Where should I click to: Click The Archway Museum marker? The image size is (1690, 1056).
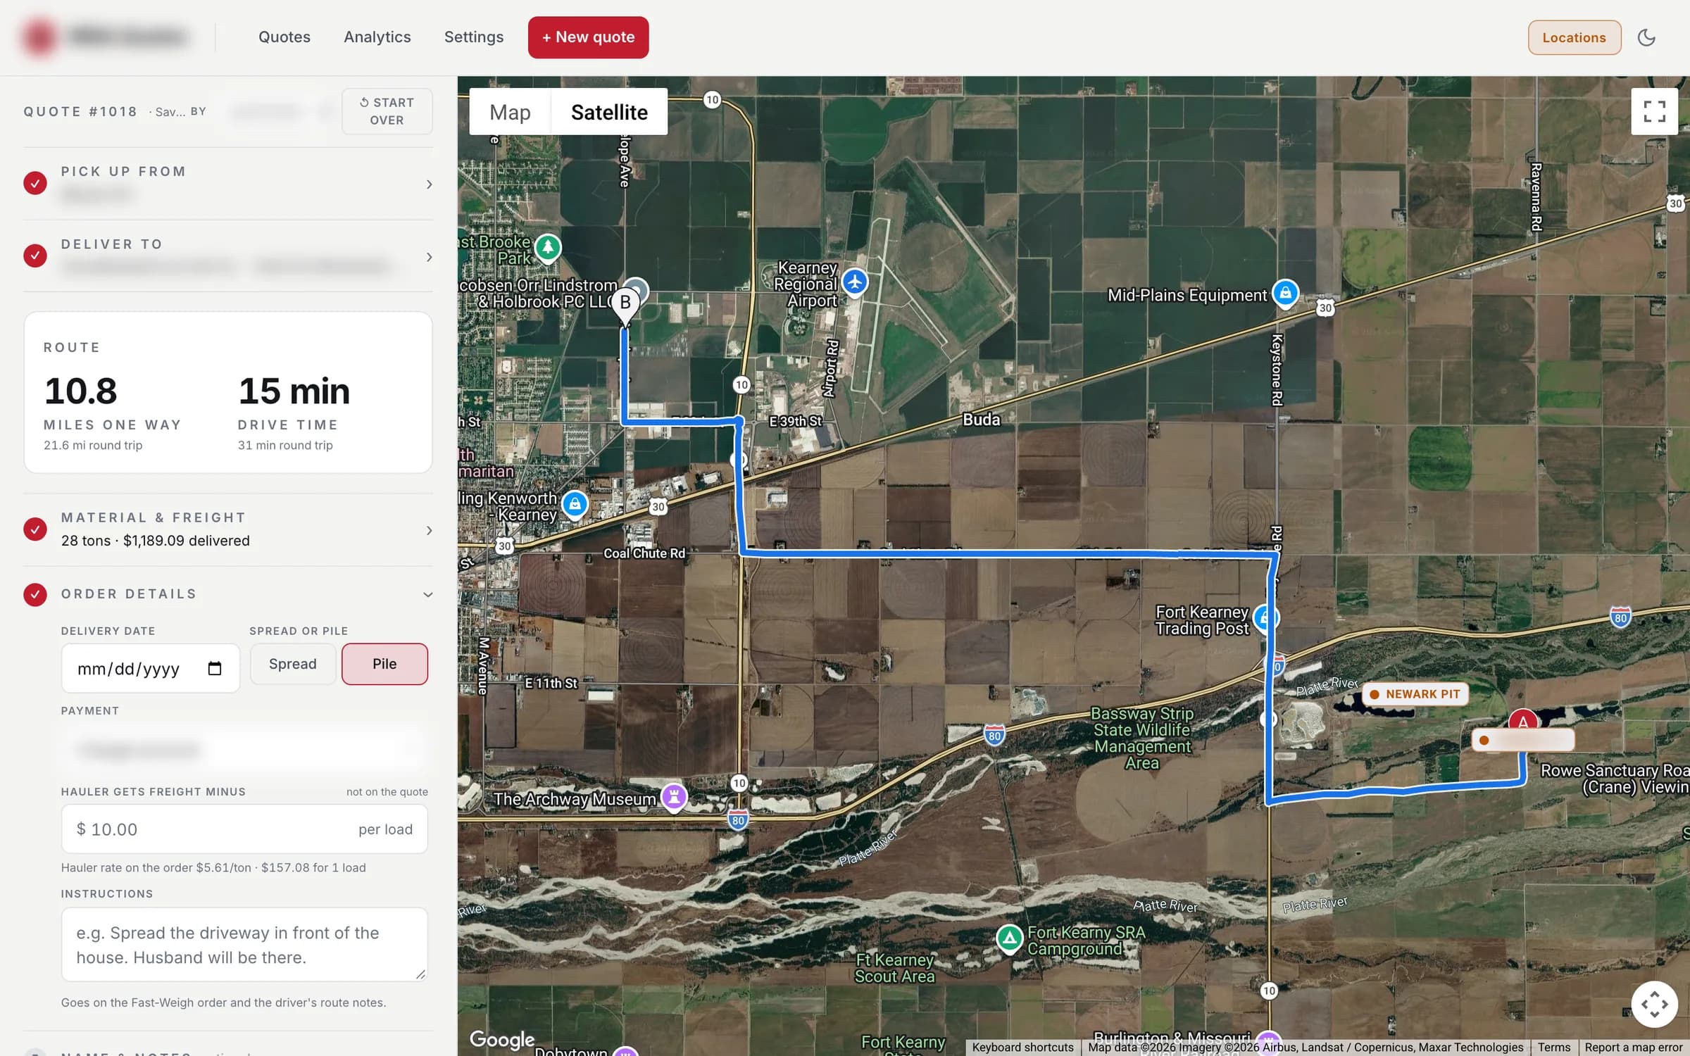[674, 798]
